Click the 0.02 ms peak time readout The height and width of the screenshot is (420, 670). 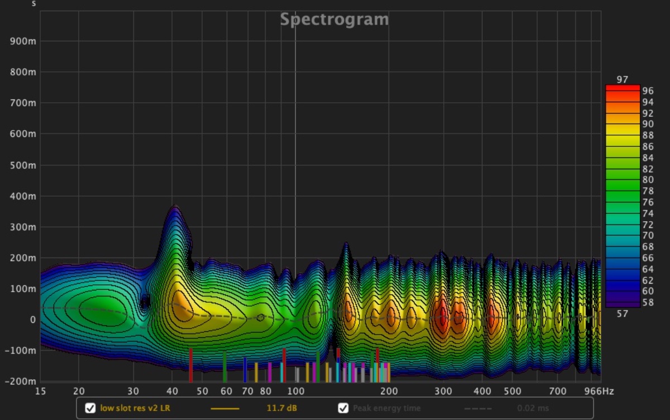(533, 408)
